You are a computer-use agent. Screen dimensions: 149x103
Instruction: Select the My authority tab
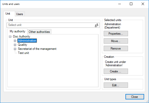pyautogui.click(x=17, y=31)
